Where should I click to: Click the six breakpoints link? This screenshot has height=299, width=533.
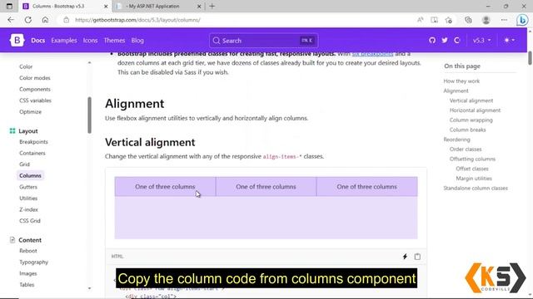pyautogui.click(x=372, y=54)
